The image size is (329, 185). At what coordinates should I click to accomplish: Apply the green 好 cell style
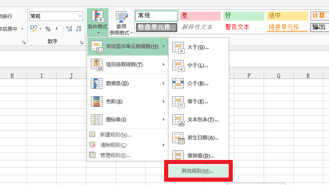[x=243, y=16]
